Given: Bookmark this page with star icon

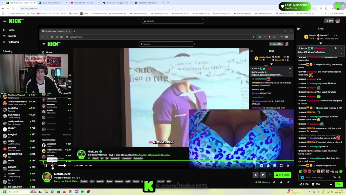Looking at the screenshot, I should point(314,9).
